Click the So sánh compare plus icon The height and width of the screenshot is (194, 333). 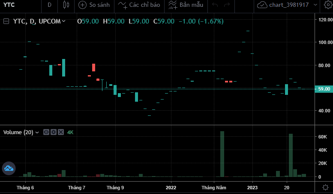coord(83,5)
